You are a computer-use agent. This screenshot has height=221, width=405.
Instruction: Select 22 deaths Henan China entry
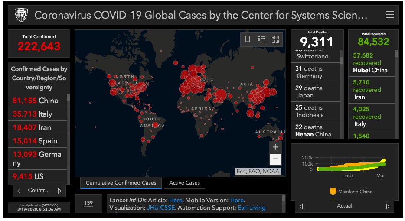point(315,130)
